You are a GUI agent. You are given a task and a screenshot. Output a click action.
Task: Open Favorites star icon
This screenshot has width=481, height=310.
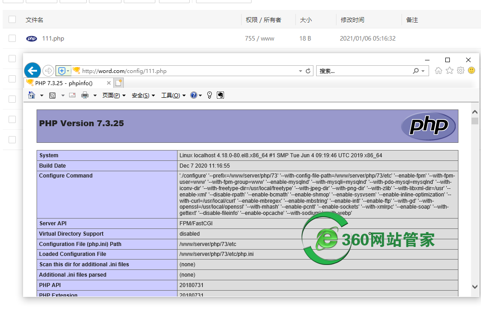[x=449, y=71]
